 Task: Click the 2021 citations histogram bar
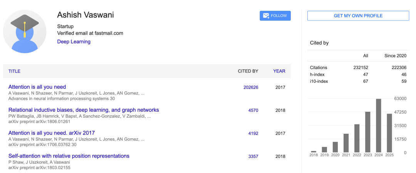[346, 143]
